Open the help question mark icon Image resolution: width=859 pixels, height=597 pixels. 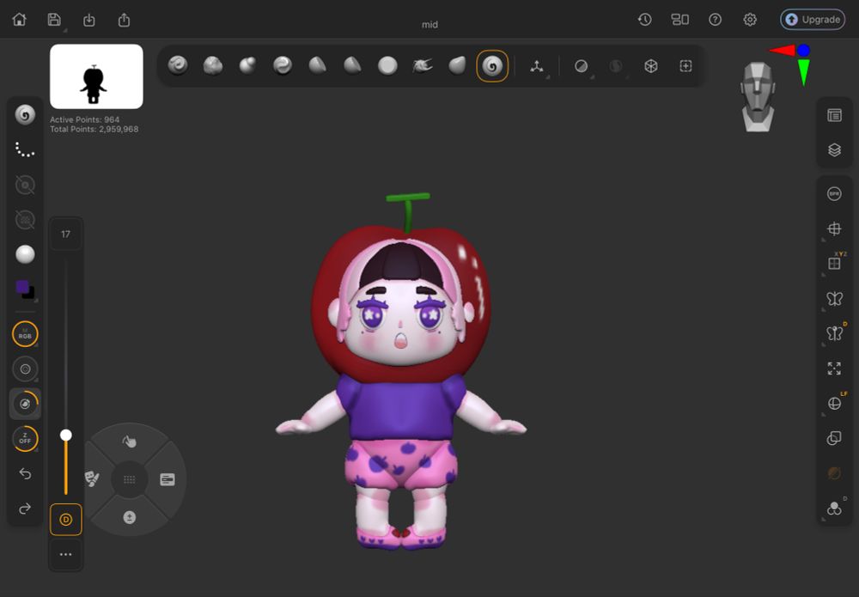(x=715, y=20)
